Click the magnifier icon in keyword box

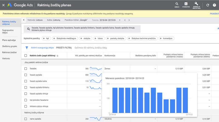point(28,29)
